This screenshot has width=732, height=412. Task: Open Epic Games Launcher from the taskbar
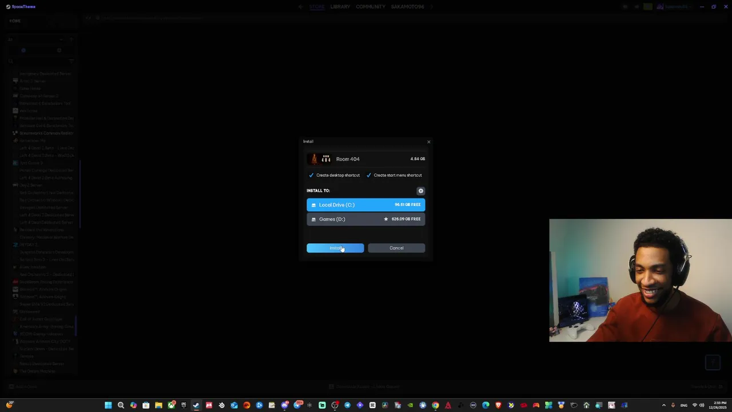click(184, 405)
